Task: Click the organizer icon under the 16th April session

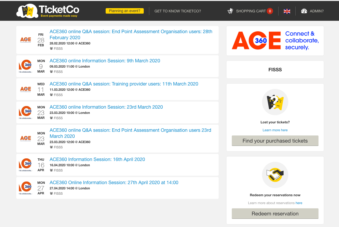Action: (51, 170)
